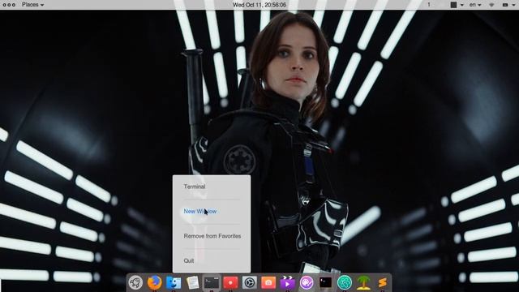This screenshot has width=519, height=292.
Task: Open the Places menu in top bar
Action: pyautogui.click(x=32, y=5)
